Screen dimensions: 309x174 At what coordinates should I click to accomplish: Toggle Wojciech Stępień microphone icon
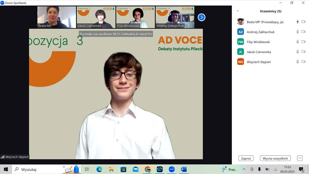click(298, 62)
